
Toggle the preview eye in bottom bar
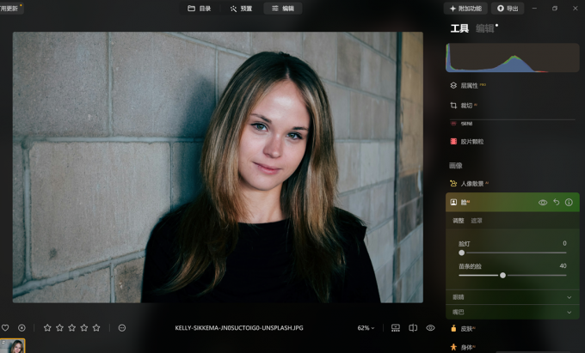coord(430,328)
